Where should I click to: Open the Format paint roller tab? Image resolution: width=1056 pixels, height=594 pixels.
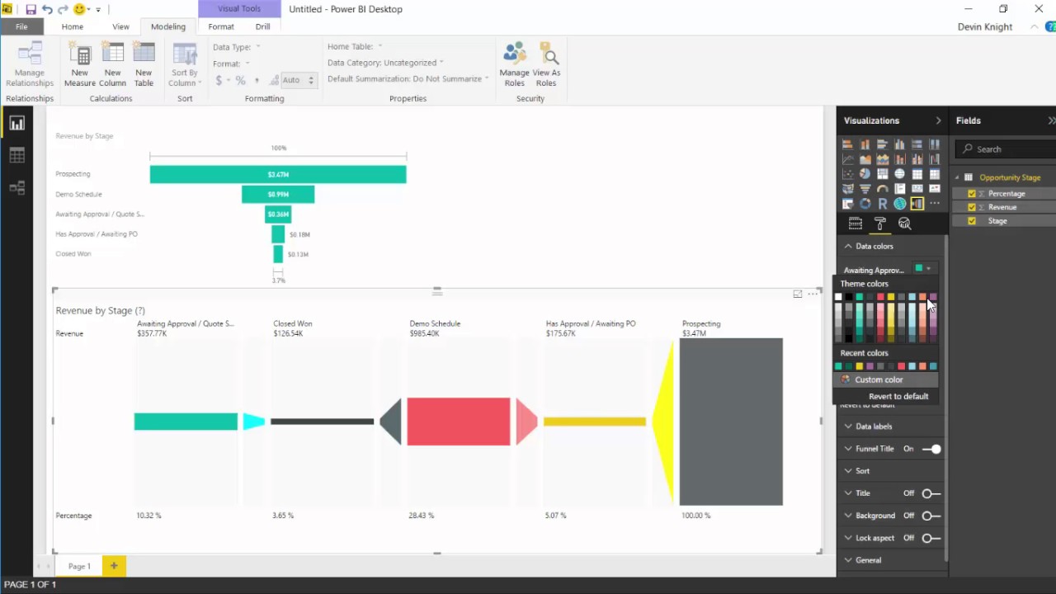[880, 224]
